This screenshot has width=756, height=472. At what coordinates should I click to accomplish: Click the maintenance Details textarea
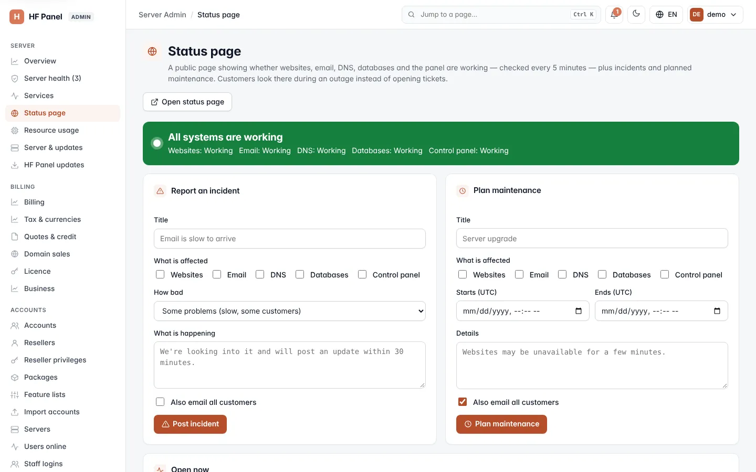(592, 366)
